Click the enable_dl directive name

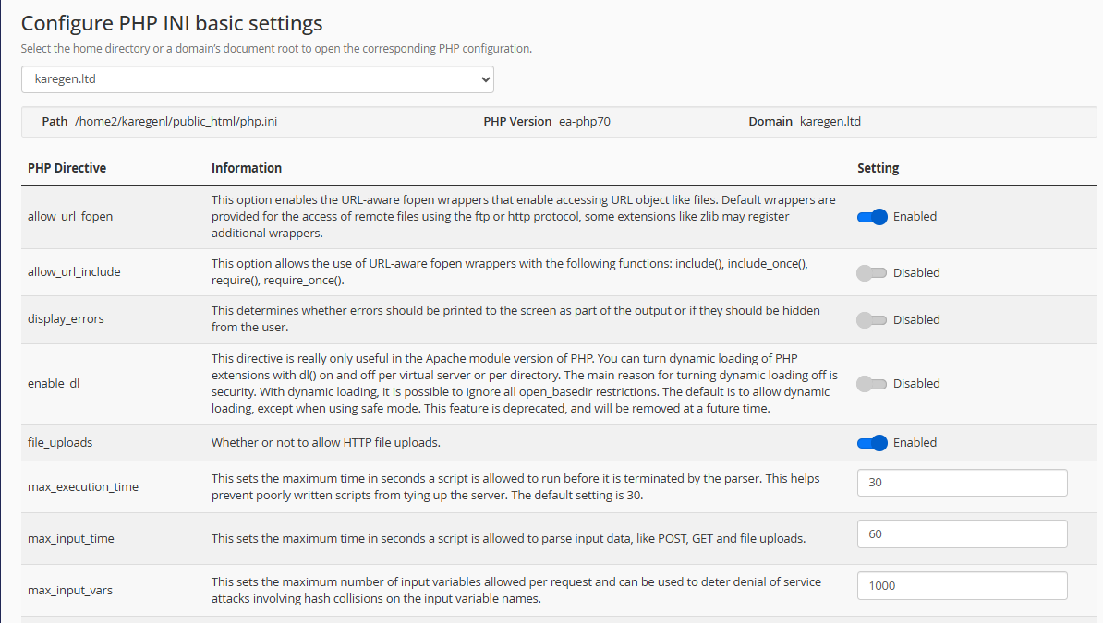point(54,384)
